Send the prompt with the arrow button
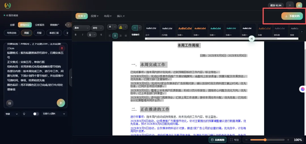The width and height of the screenshot is (306, 144). coord(61,103)
